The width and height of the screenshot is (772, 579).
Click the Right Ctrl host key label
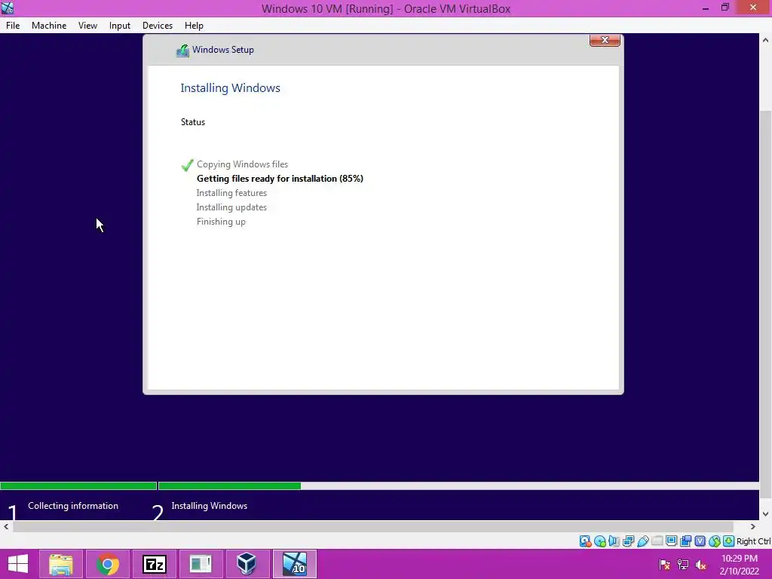pyautogui.click(x=754, y=541)
